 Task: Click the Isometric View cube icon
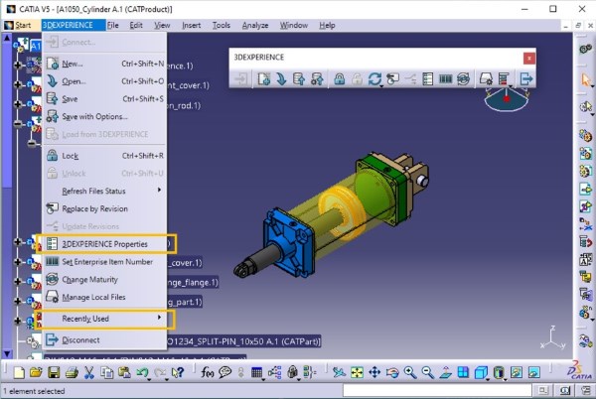pos(481,372)
